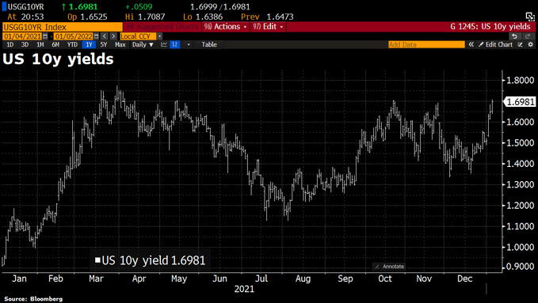Undo last chart change
Viewport: 538px width, 303px height.
514,36
